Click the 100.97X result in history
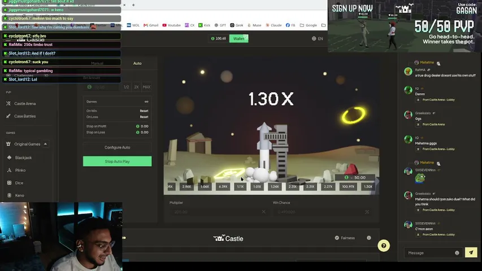 348,186
